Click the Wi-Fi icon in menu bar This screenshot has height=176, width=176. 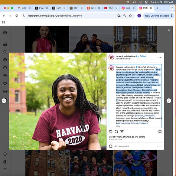pos(128,2)
